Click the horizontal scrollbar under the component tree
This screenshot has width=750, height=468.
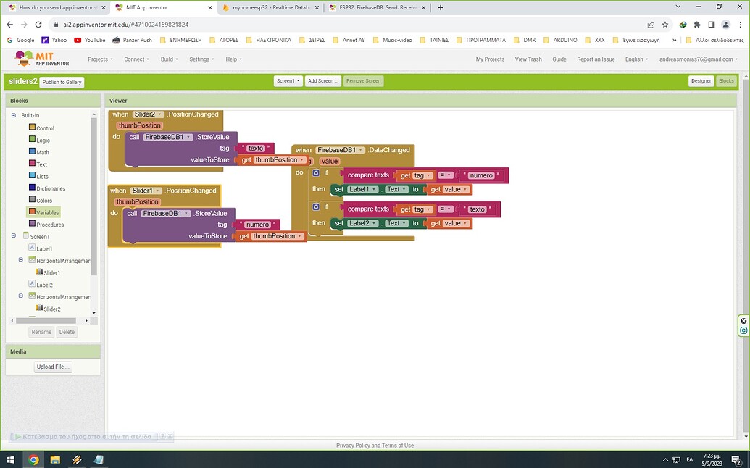click(x=47, y=319)
